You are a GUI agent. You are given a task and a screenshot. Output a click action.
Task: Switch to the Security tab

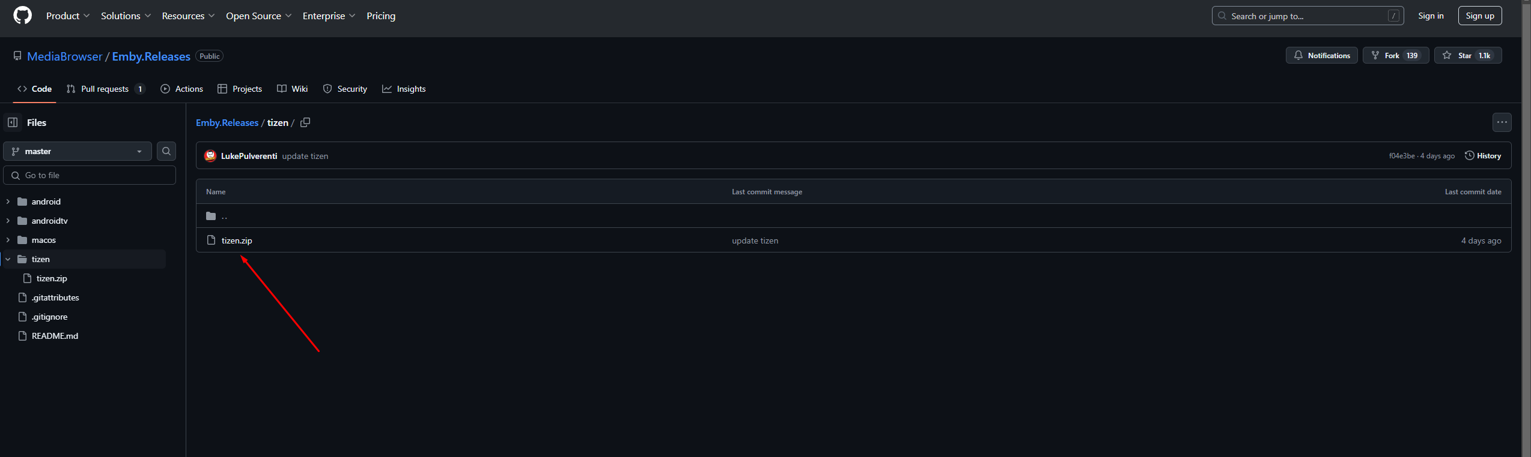(345, 89)
